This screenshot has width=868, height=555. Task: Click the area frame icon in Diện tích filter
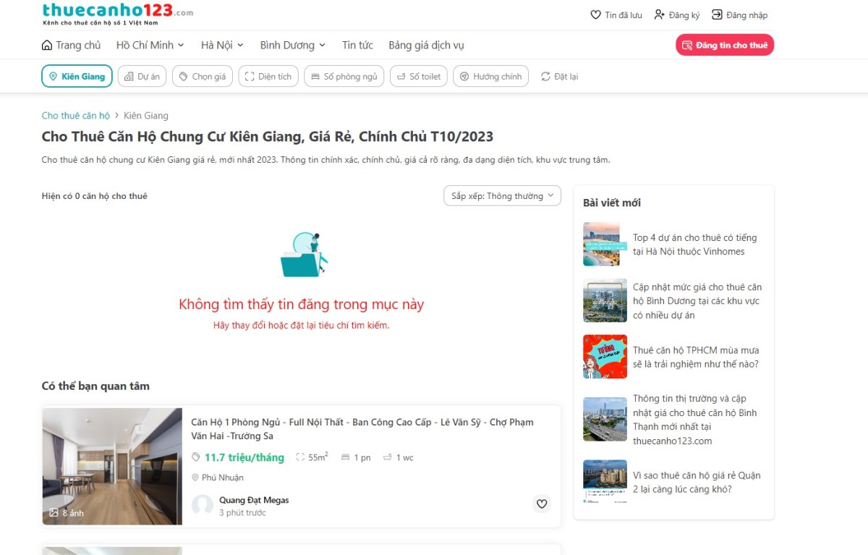pyautogui.click(x=250, y=77)
